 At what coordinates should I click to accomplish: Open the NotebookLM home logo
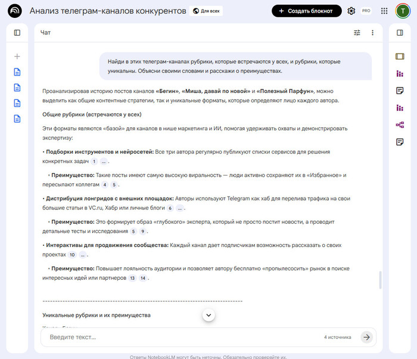click(x=15, y=11)
